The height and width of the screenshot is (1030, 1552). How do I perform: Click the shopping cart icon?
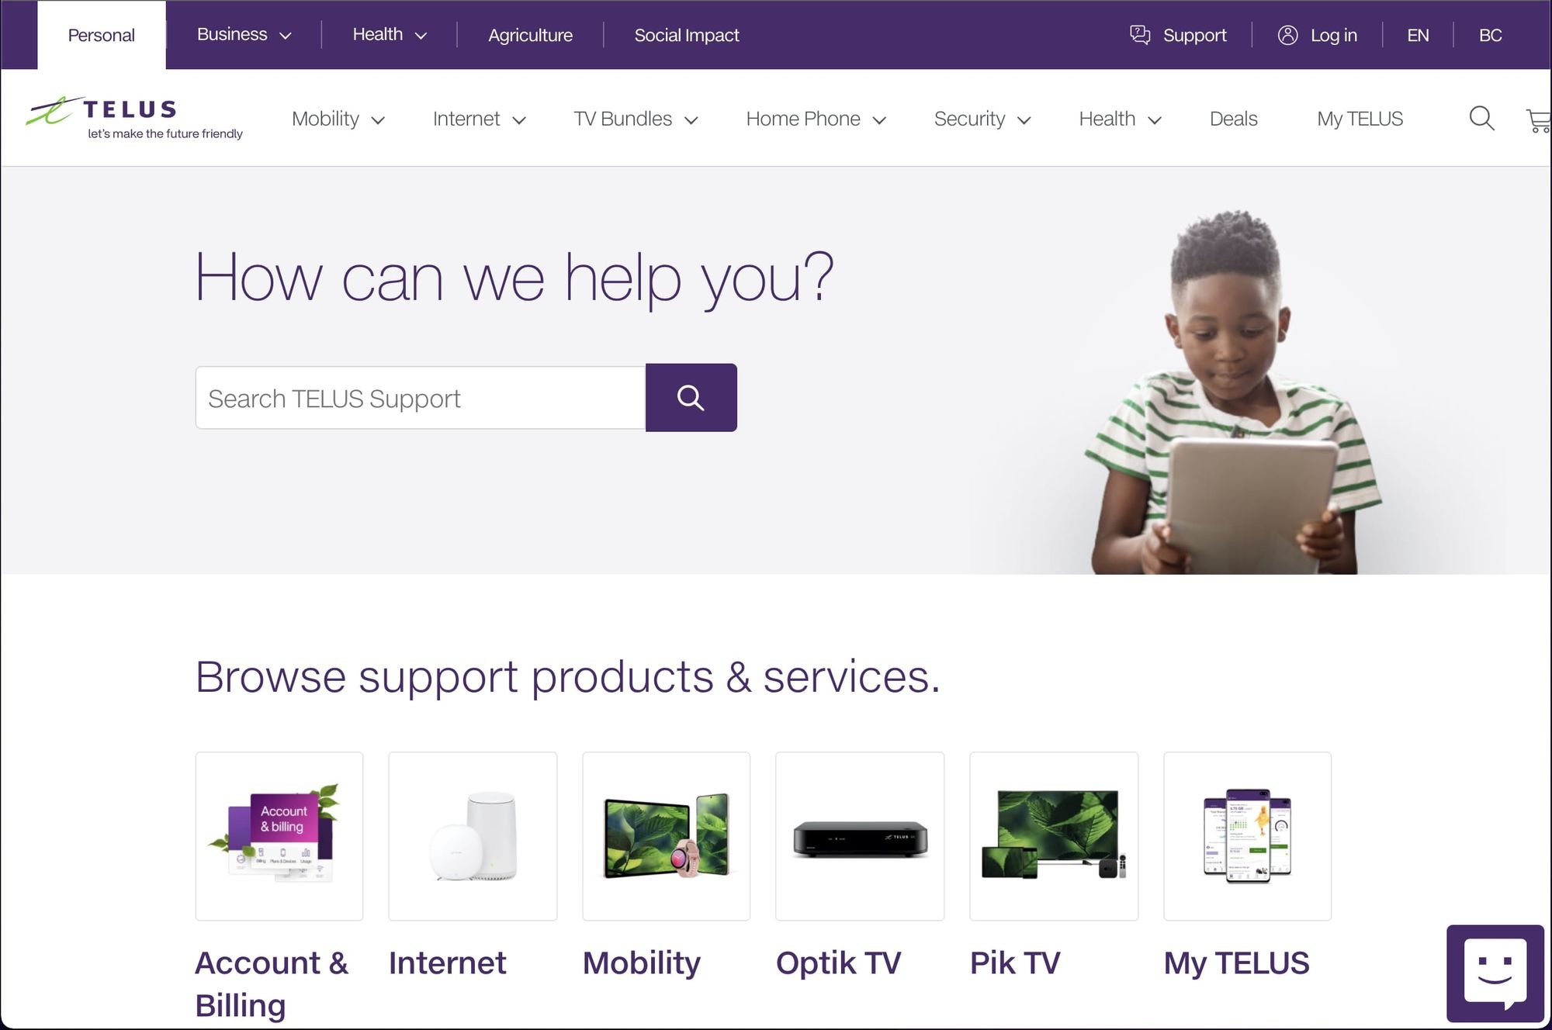1538,119
